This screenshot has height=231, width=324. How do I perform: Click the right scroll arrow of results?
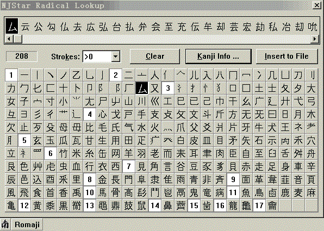coord(315,39)
